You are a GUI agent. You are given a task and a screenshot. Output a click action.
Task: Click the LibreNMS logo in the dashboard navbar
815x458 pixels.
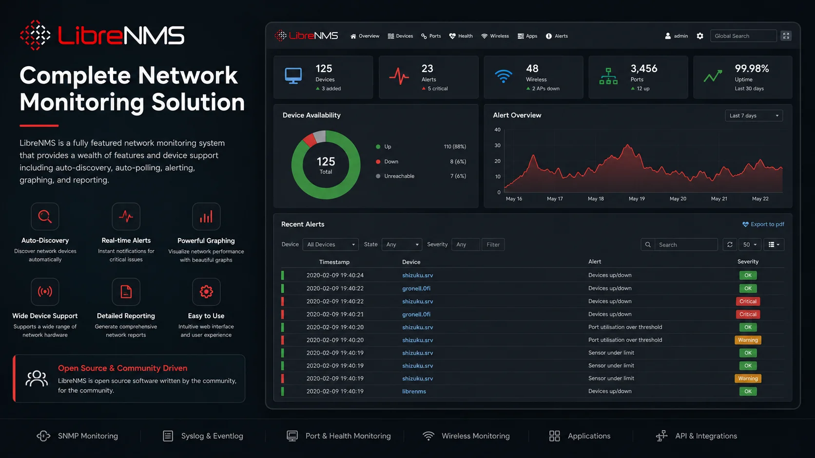(306, 36)
